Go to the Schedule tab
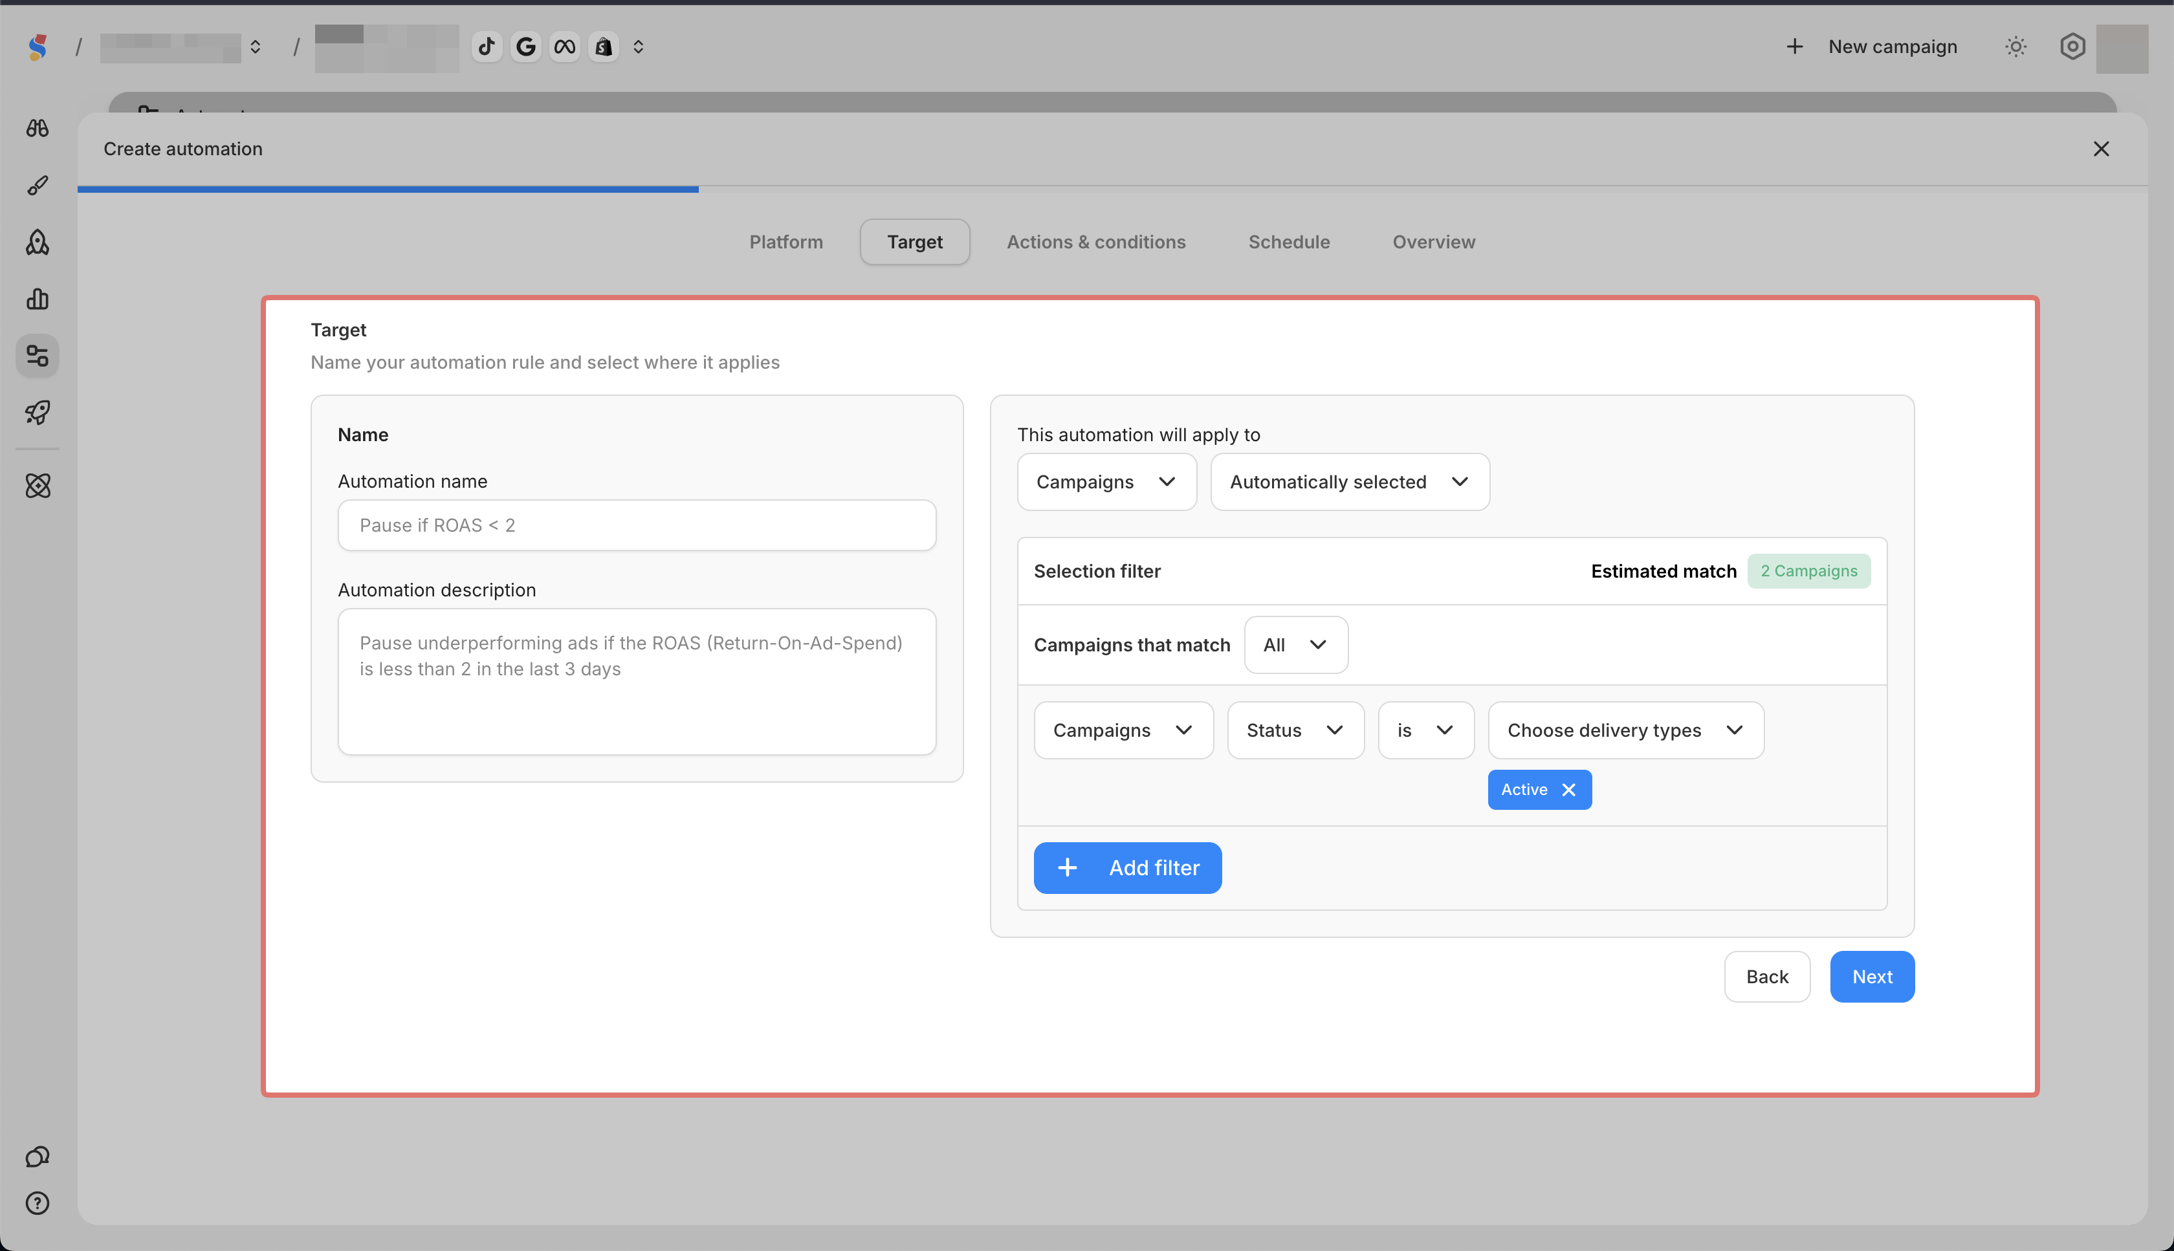2174x1251 pixels. coord(1288,243)
